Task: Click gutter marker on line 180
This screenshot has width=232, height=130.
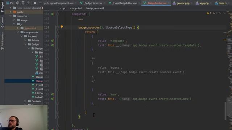Action: pyautogui.click(x=53, y=94)
